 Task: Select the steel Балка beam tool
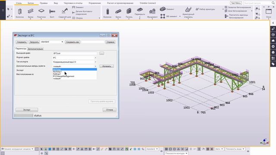(31, 13)
